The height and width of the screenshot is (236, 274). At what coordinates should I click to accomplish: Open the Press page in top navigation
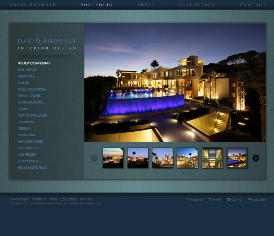pos(146,5)
